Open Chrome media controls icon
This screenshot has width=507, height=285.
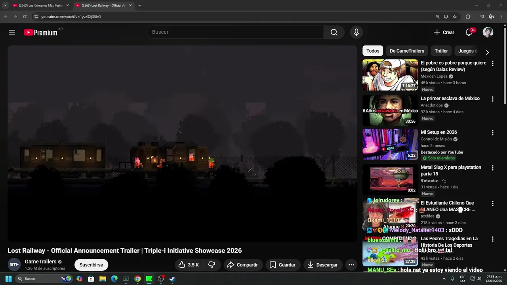pyautogui.click(x=482, y=17)
